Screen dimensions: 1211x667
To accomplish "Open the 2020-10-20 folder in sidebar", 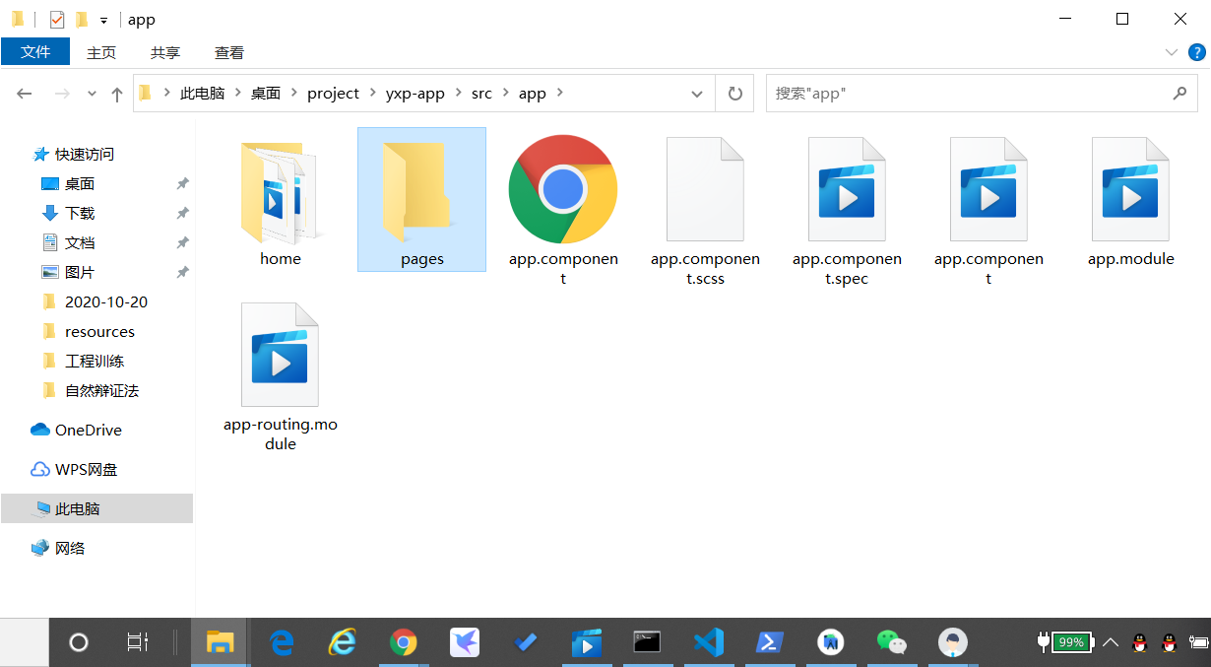I will click(106, 301).
